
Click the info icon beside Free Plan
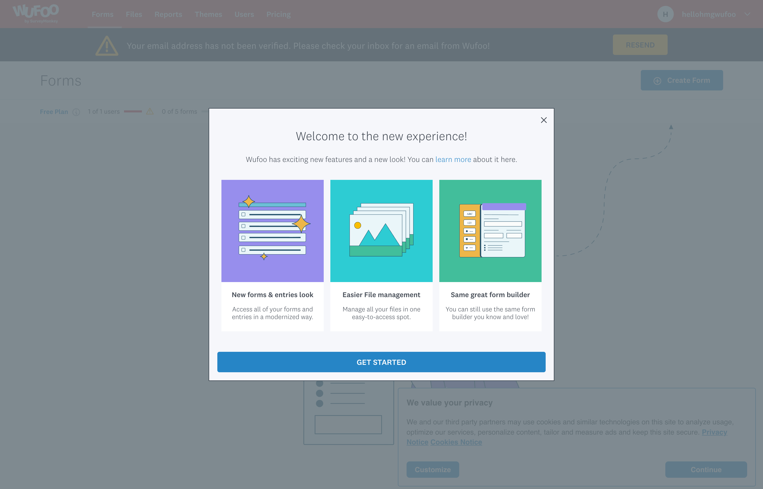click(76, 112)
